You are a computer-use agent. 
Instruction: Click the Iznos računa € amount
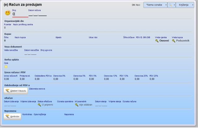pos(6,79)
